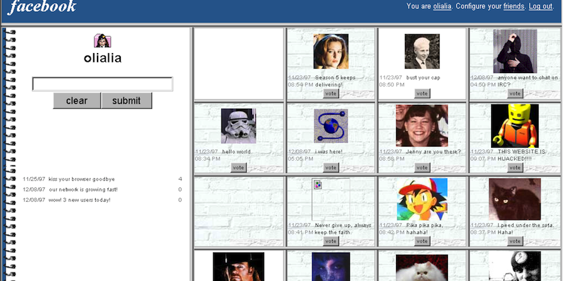Open the Ash Ketchum cartoon avatar
This screenshot has width=563, height=281.
tap(422, 199)
